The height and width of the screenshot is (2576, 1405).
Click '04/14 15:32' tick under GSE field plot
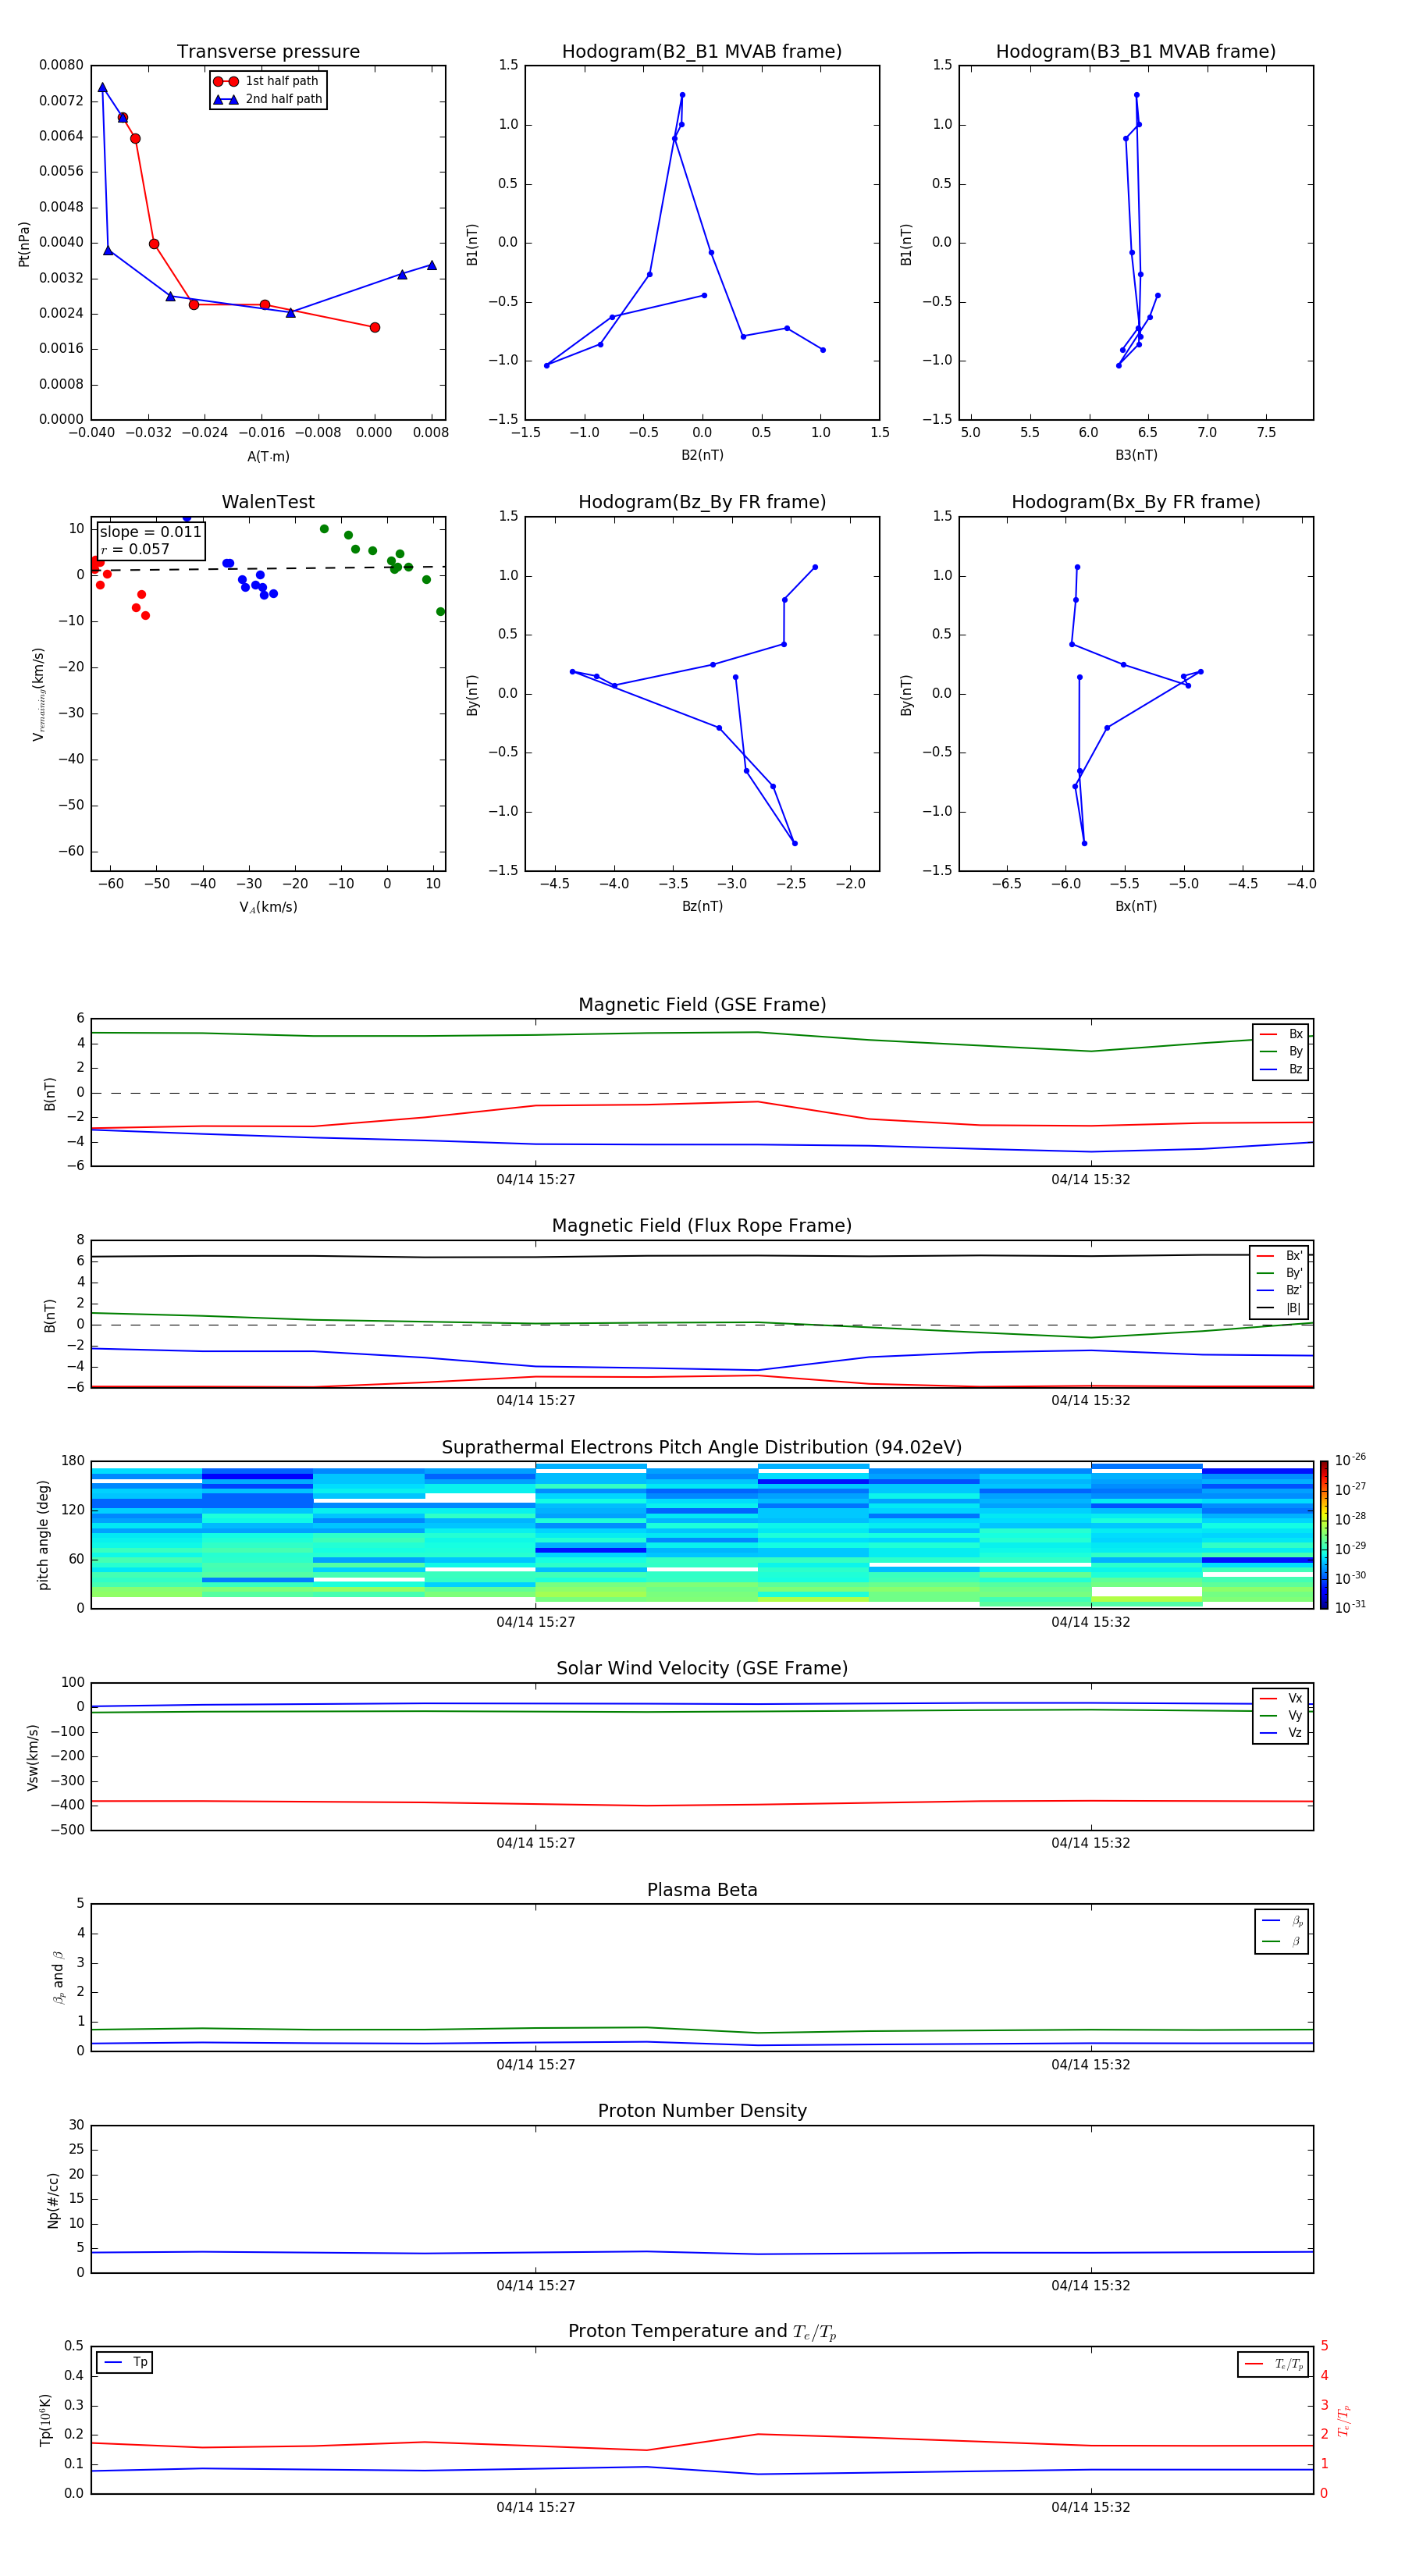pyautogui.click(x=1091, y=1180)
